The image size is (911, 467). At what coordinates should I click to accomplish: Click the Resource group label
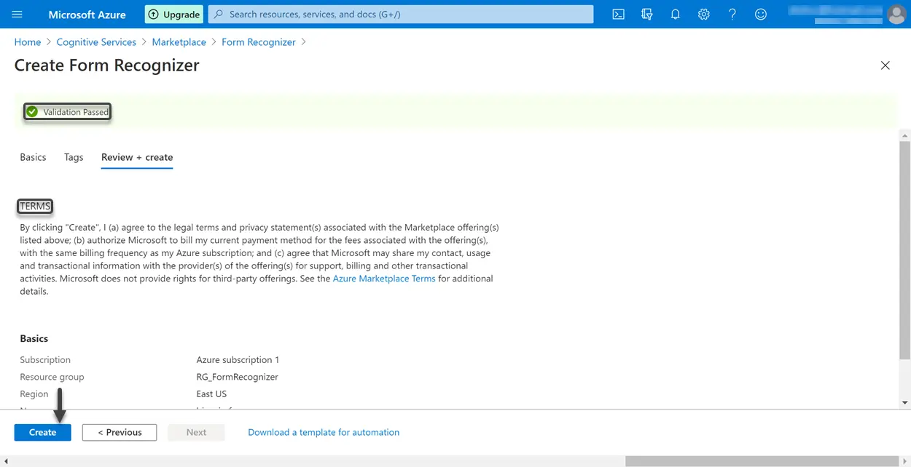click(52, 377)
